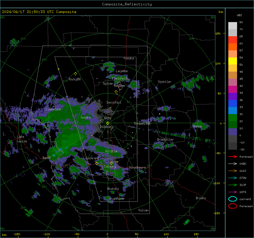Click the blue 33-36 dBZ swatch

[233, 104]
